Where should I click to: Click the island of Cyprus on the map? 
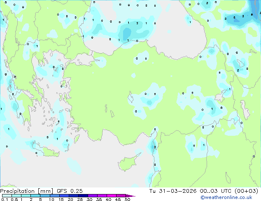coord(127,163)
